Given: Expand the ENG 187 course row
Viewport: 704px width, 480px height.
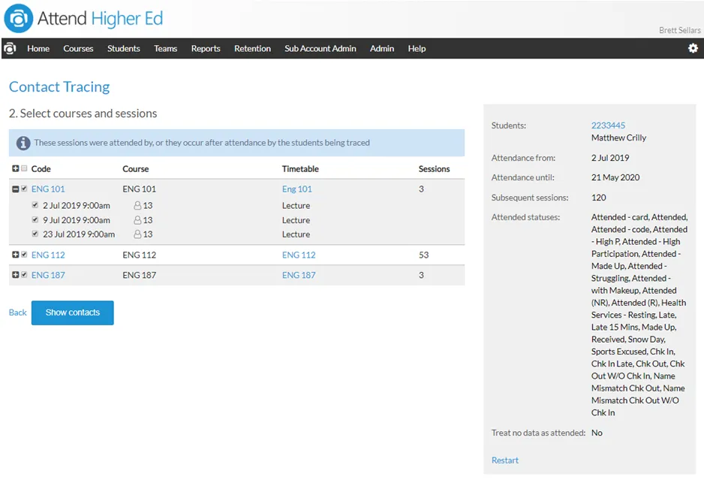Looking at the screenshot, I should pyautogui.click(x=15, y=275).
